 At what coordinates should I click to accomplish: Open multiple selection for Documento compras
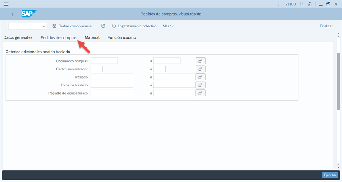201,61
